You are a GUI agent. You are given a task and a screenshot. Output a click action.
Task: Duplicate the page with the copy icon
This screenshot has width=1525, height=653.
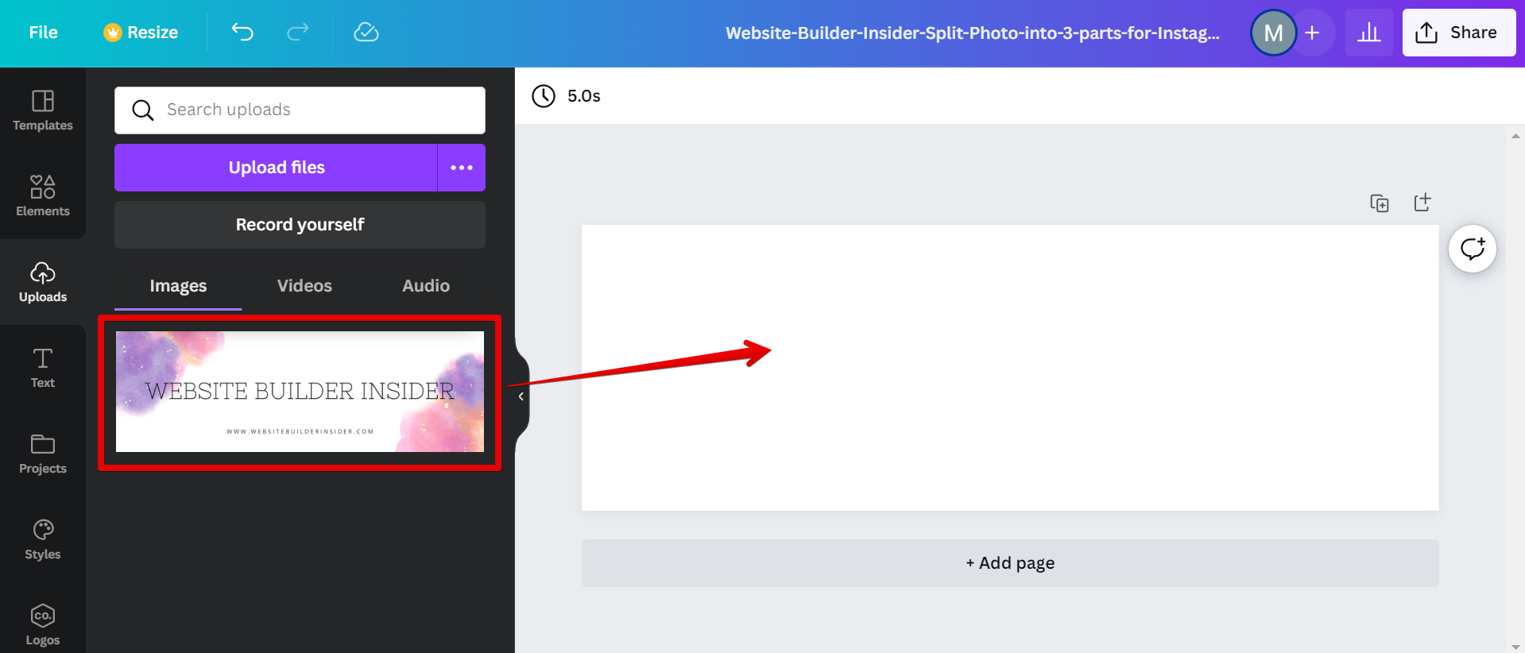pos(1380,203)
